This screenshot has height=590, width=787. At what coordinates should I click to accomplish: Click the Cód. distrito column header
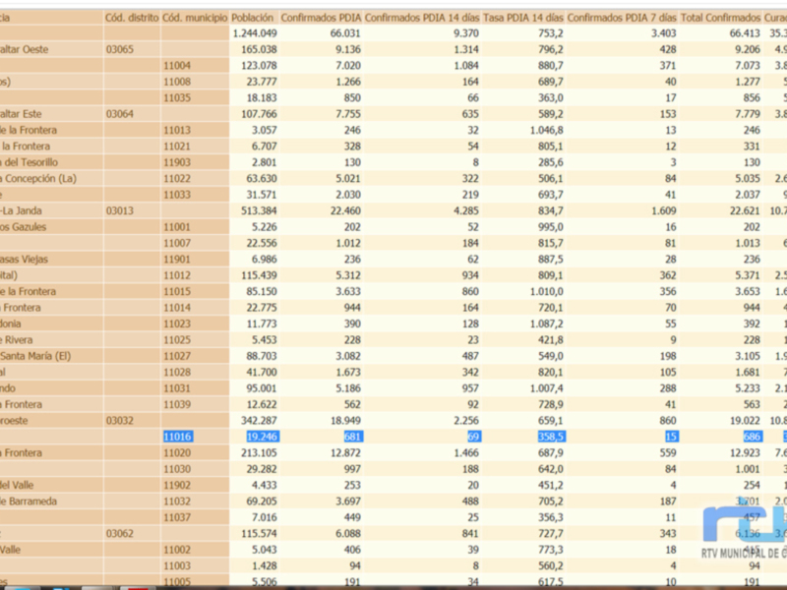pos(128,15)
